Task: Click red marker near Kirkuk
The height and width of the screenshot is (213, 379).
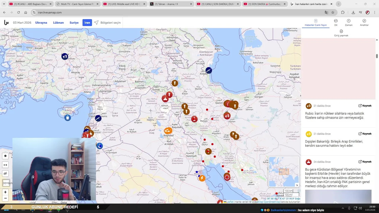Action: point(165,99)
